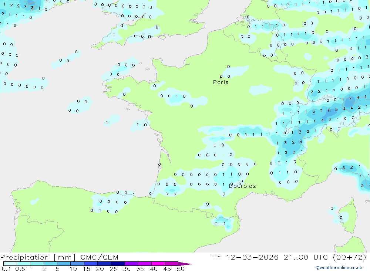
Task: Click the legend label '25'
Action: click(x=113, y=269)
